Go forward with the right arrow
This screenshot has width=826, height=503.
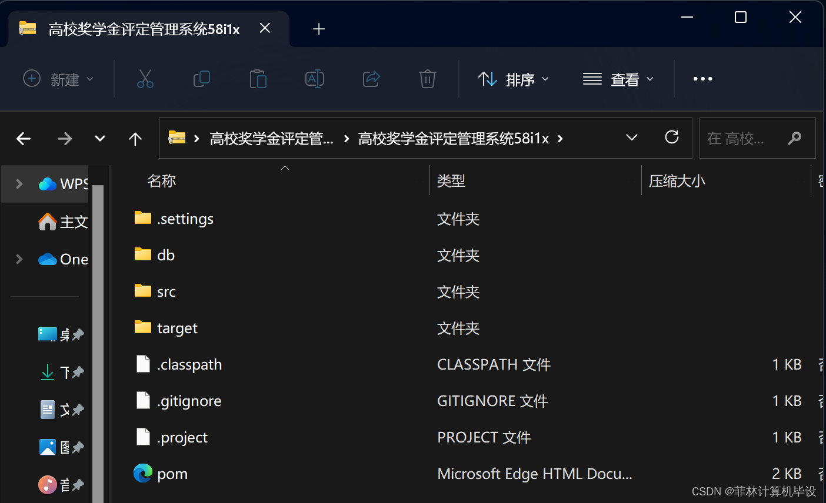coord(64,139)
